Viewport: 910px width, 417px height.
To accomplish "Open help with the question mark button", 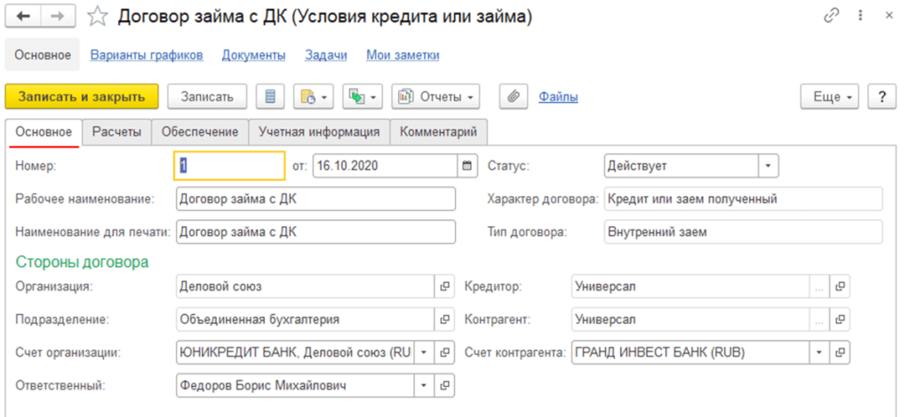I will click(x=882, y=97).
